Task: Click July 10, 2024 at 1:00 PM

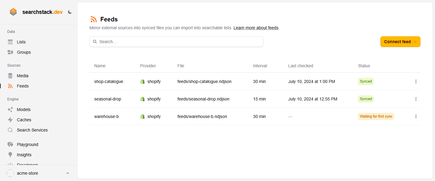Action: [311, 81]
